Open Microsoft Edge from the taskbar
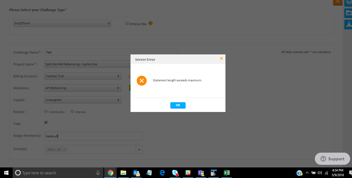Image resolution: width=352 pixels, height=178 pixels. pyautogui.click(x=162, y=173)
